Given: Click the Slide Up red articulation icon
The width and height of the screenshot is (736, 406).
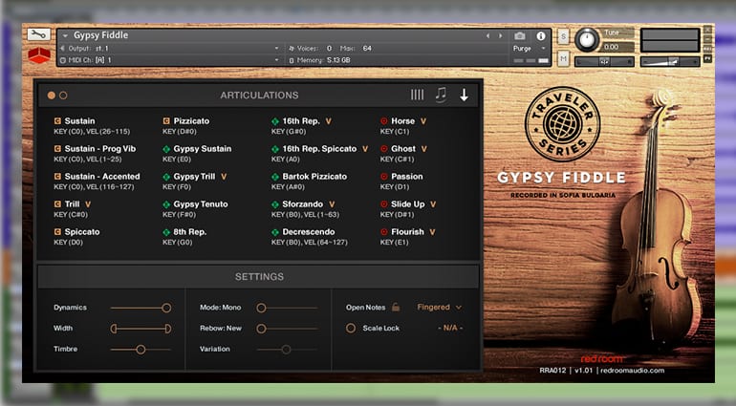Looking at the screenshot, I should point(384,204).
